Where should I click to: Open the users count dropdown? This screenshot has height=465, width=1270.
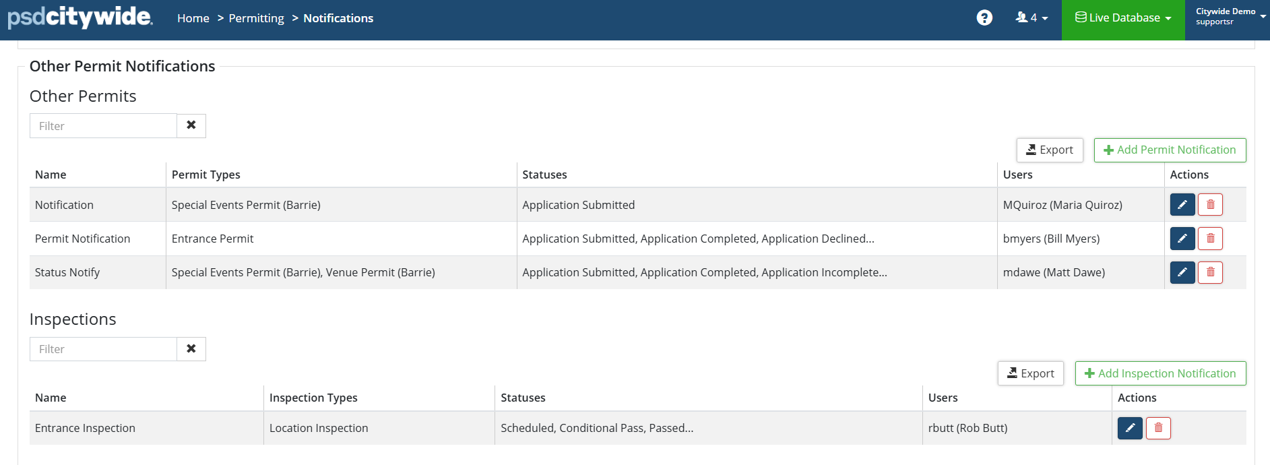pos(1031,18)
